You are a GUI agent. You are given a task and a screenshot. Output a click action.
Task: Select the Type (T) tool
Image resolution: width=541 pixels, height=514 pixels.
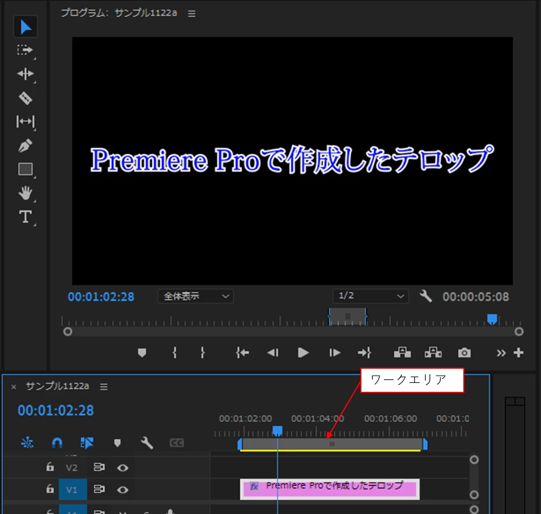coord(25,217)
